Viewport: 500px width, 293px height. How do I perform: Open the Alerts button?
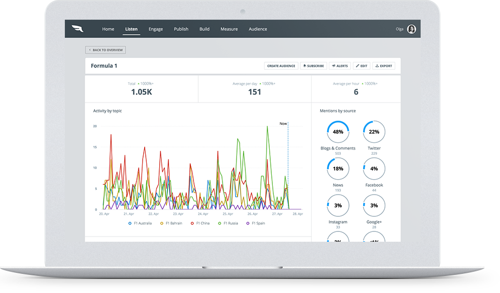coord(340,66)
